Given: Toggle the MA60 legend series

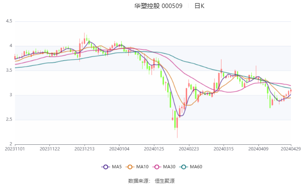Looking at the screenshot, I should [191, 167].
